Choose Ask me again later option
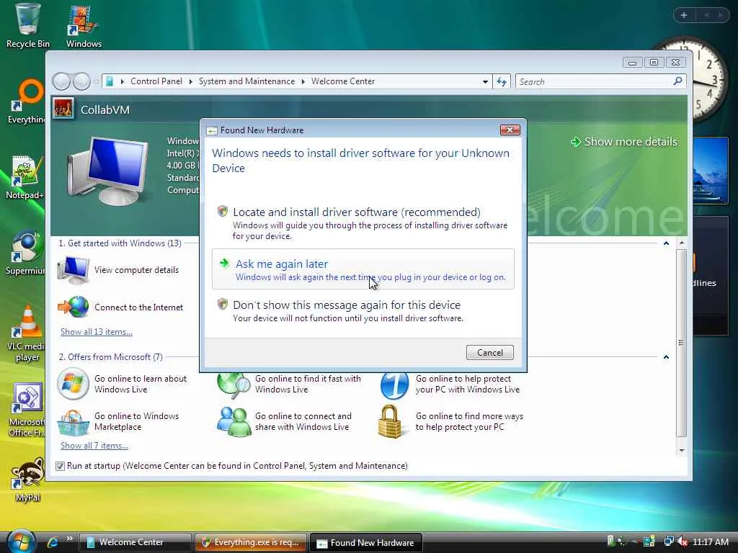This screenshot has height=553, width=738. [x=363, y=269]
